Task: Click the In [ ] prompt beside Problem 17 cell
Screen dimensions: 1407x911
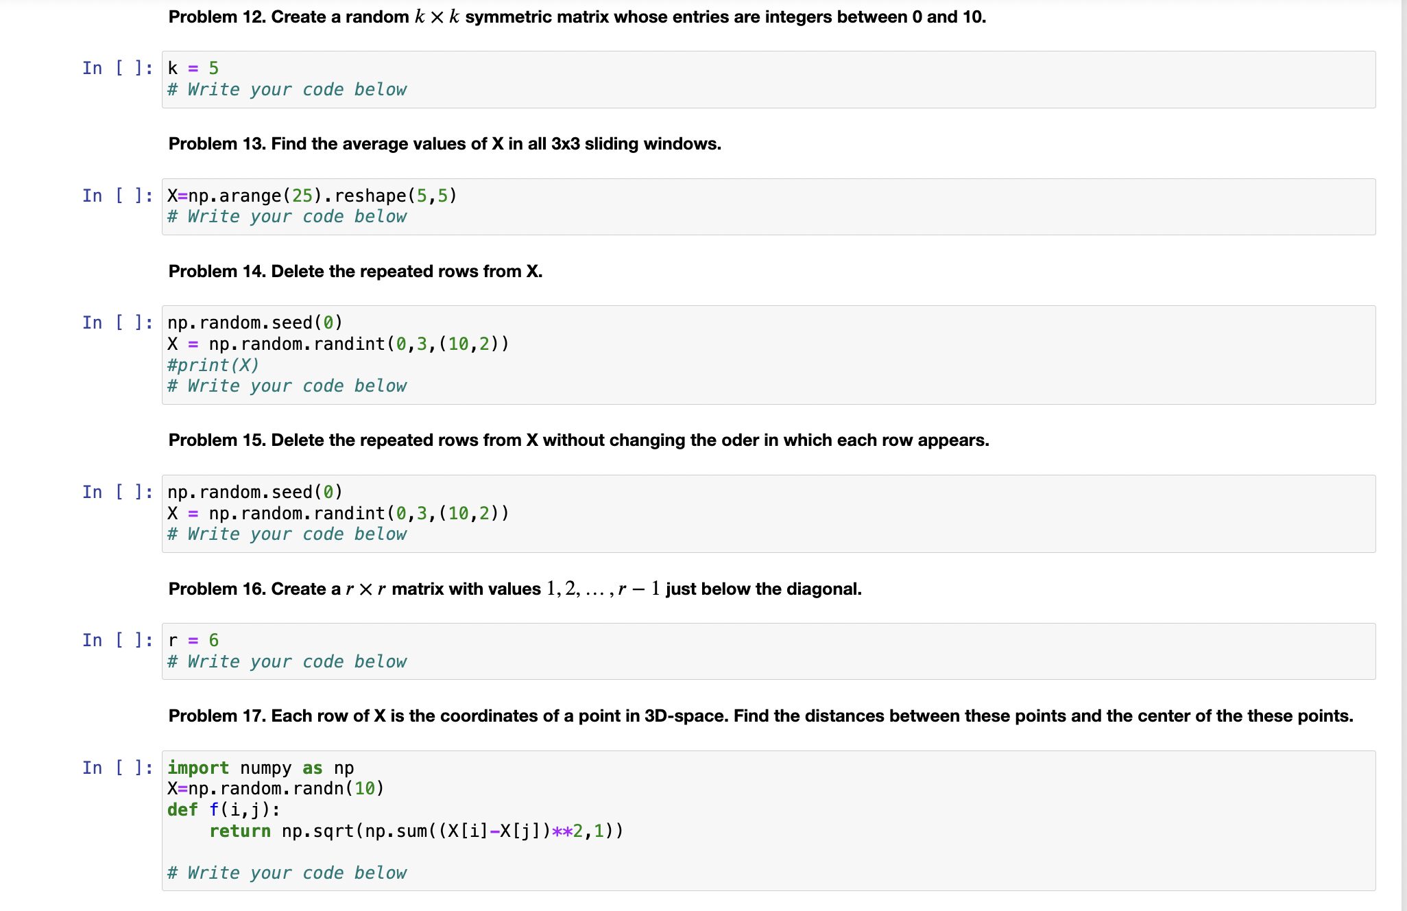Action: [117, 768]
